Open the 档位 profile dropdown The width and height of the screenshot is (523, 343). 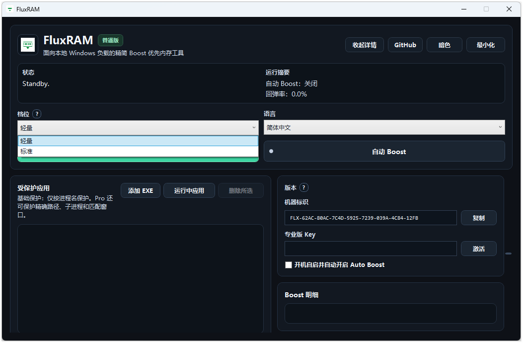[138, 128]
